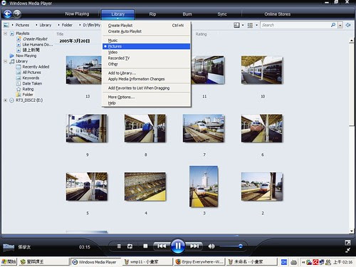Viewport: 356px width, 267px height.
Task: Select Music in Library menu
Action: click(x=146, y=41)
